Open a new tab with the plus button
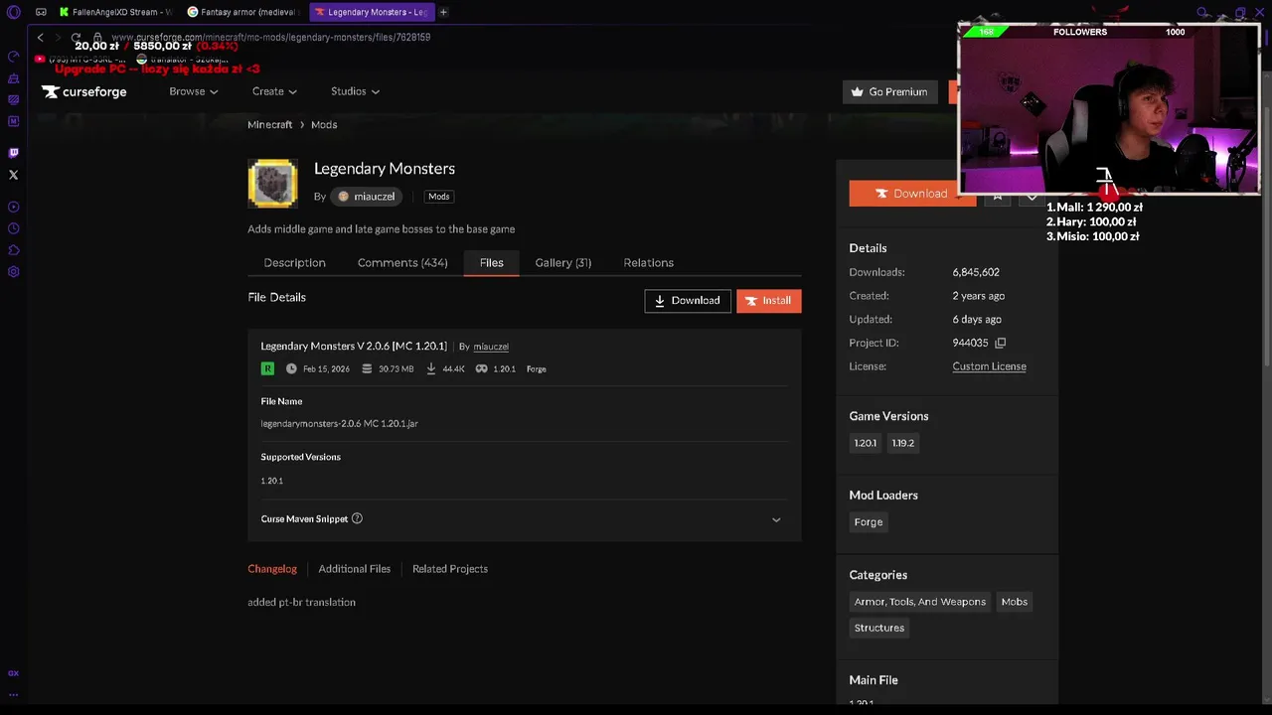This screenshot has width=1272, height=715. [x=443, y=12]
